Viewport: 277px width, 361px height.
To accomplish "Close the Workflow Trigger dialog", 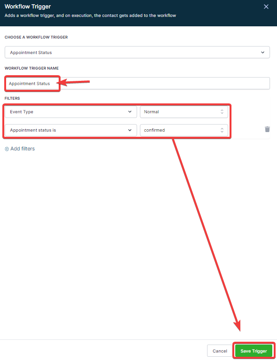I will coord(266,7).
